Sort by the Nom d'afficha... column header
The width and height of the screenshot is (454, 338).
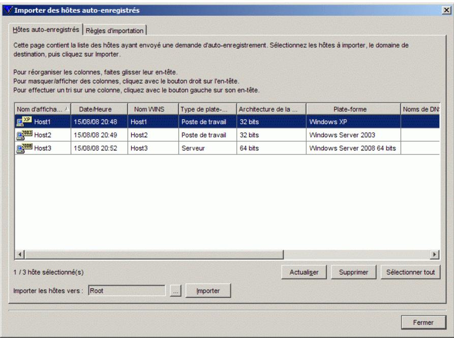[43, 109]
